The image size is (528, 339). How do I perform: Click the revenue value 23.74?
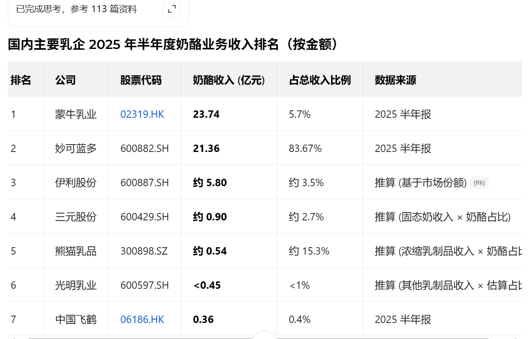(206, 114)
